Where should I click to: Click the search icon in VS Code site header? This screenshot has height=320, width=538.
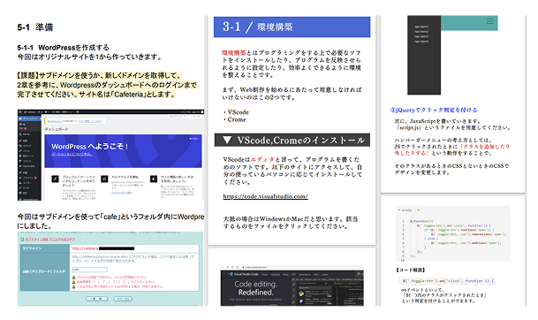point(358,274)
